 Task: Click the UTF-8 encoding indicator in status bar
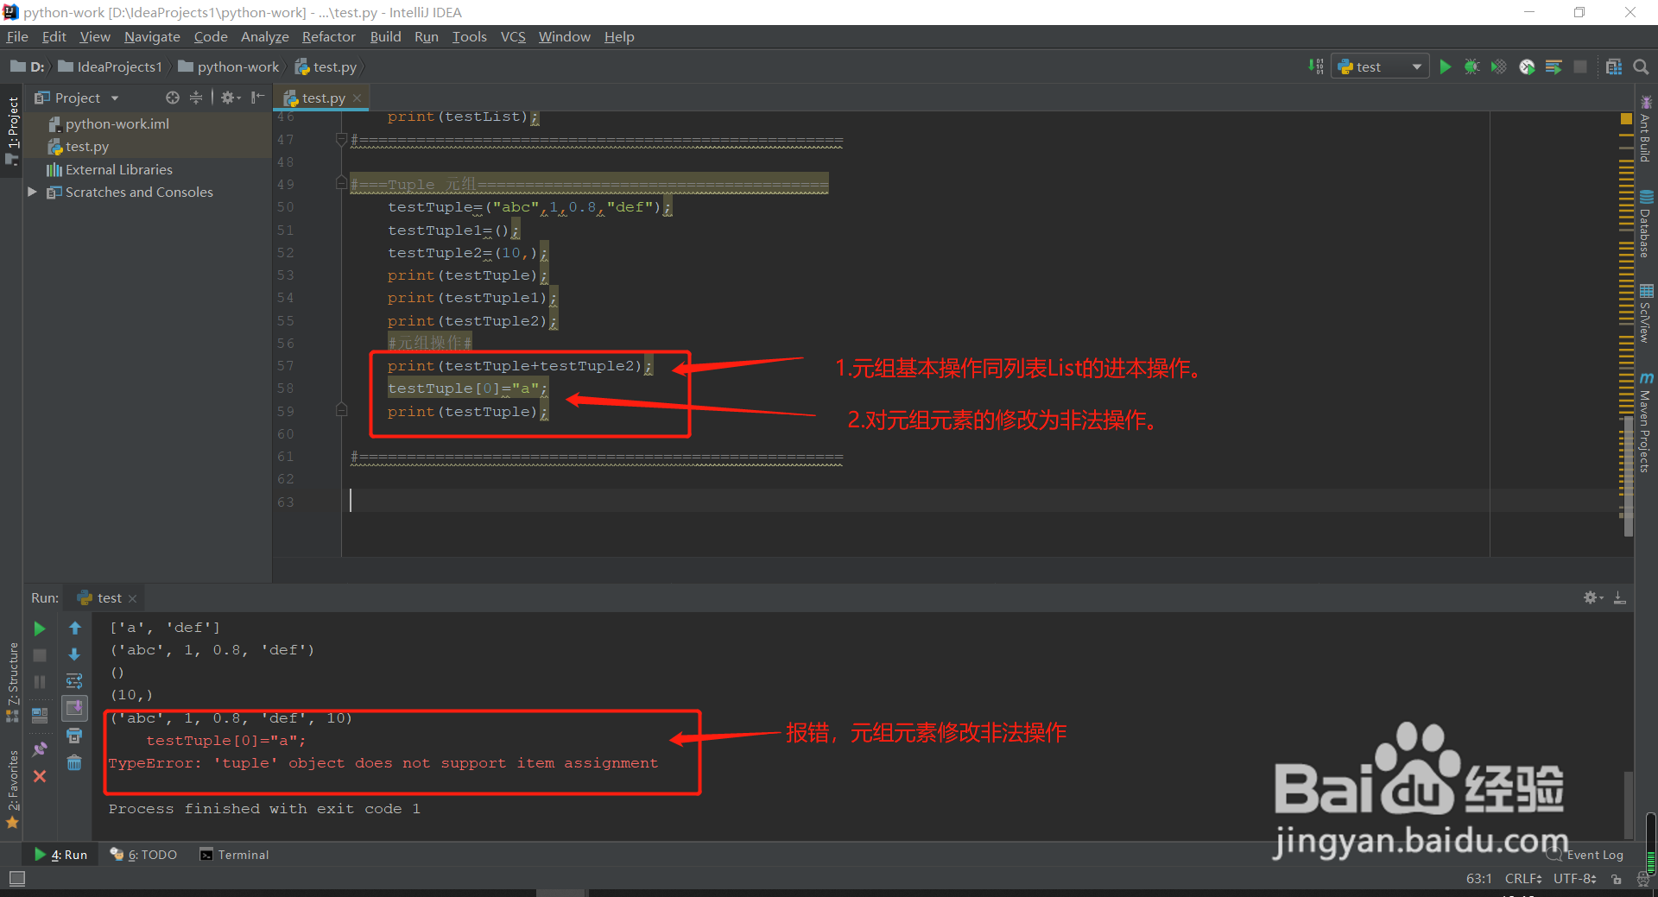point(1573,878)
